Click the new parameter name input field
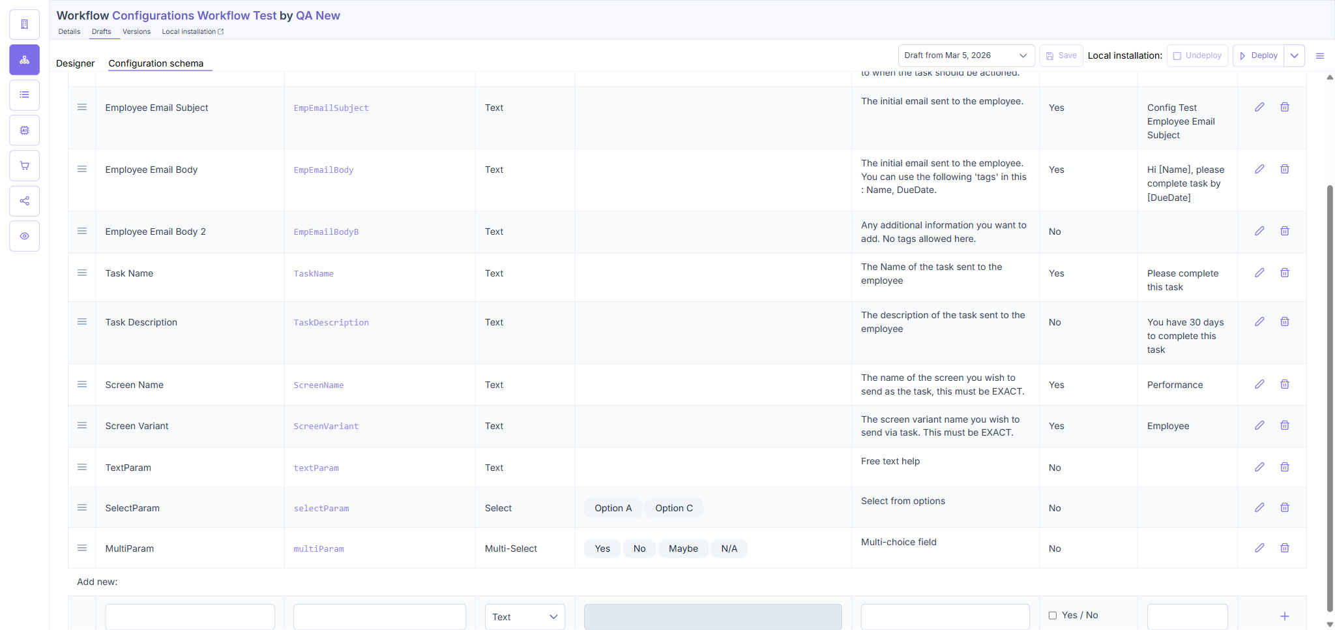Viewport: 1335px width, 630px height. (190, 617)
